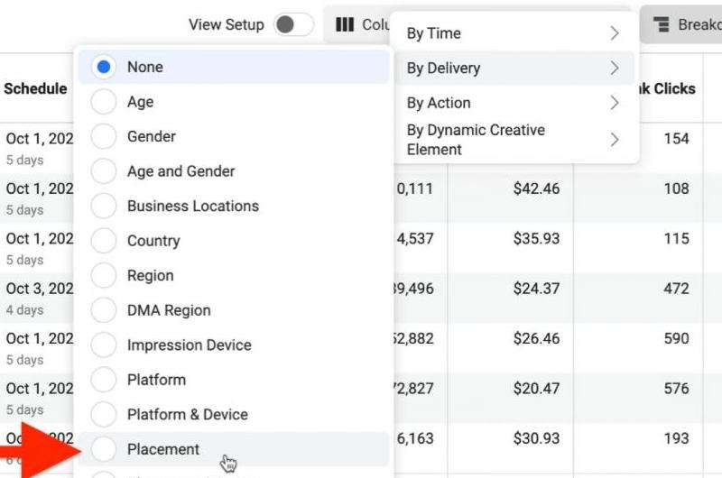Click the Schedule column header
This screenshot has height=478, width=722.
(x=35, y=88)
